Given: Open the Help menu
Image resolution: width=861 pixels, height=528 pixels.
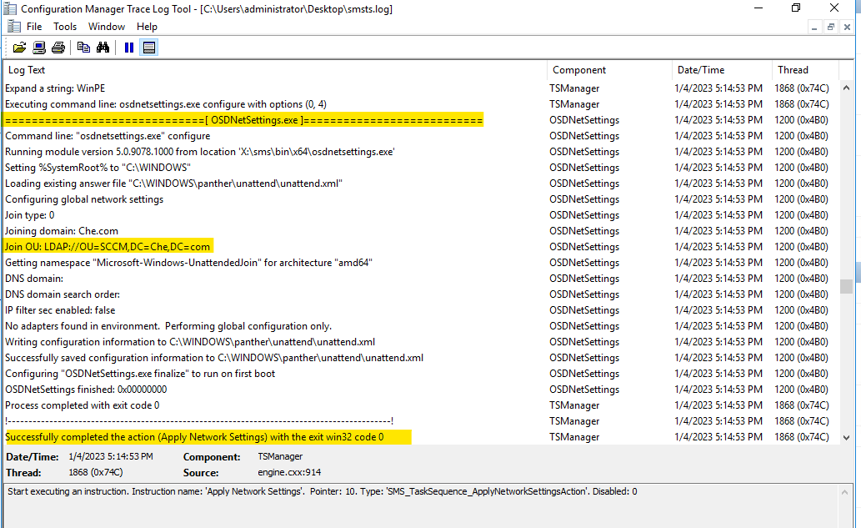Looking at the screenshot, I should coord(147,27).
